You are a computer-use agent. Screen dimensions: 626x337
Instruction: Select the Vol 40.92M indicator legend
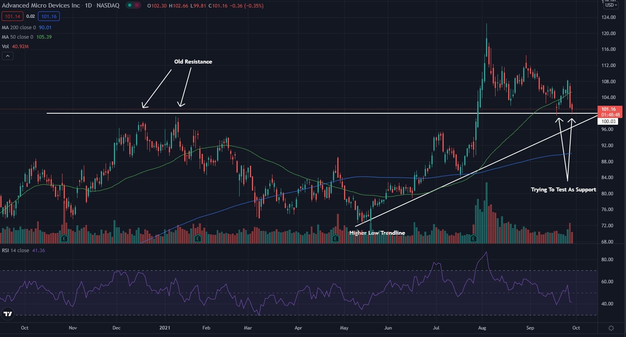pos(15,47)
